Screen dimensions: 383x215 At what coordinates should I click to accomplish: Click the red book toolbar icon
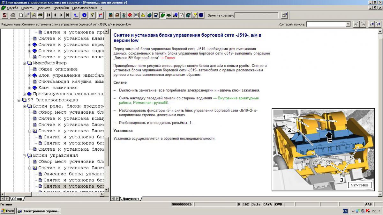tap(130, 15)
